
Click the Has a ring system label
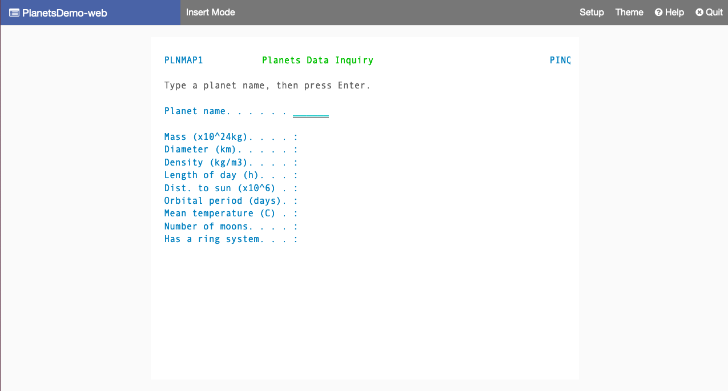212,239
